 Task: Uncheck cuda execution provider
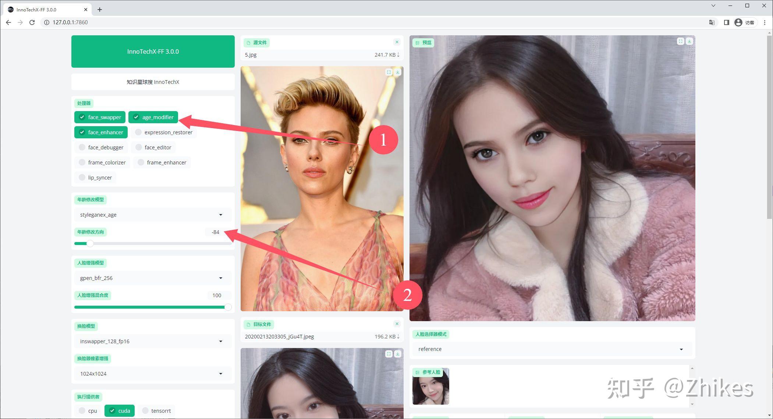(119, 411)
